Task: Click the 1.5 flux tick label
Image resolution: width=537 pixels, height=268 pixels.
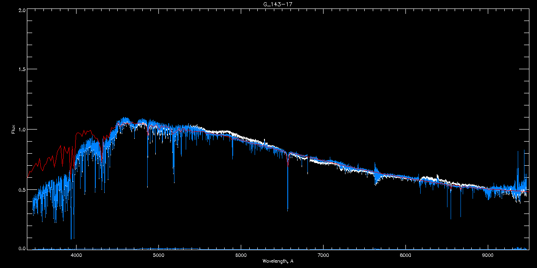Action: [x=22, y=70]
